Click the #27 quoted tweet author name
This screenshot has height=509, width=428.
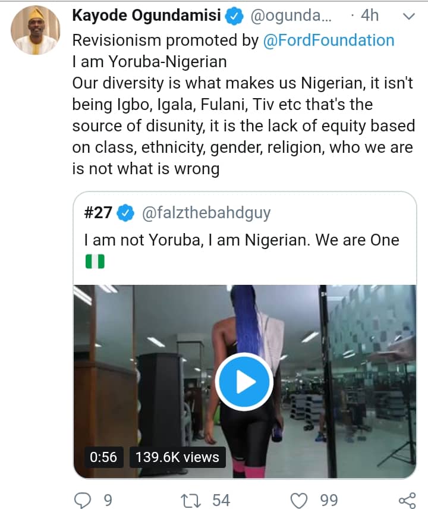[98, 213]
